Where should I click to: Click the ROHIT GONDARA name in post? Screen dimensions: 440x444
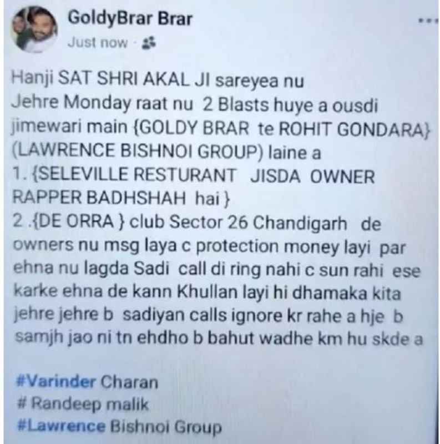point(355,129)
